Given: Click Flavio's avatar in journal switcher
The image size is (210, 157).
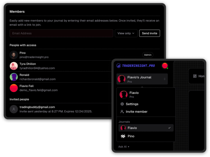Looking at the screenshot, I should pos(121,79).
